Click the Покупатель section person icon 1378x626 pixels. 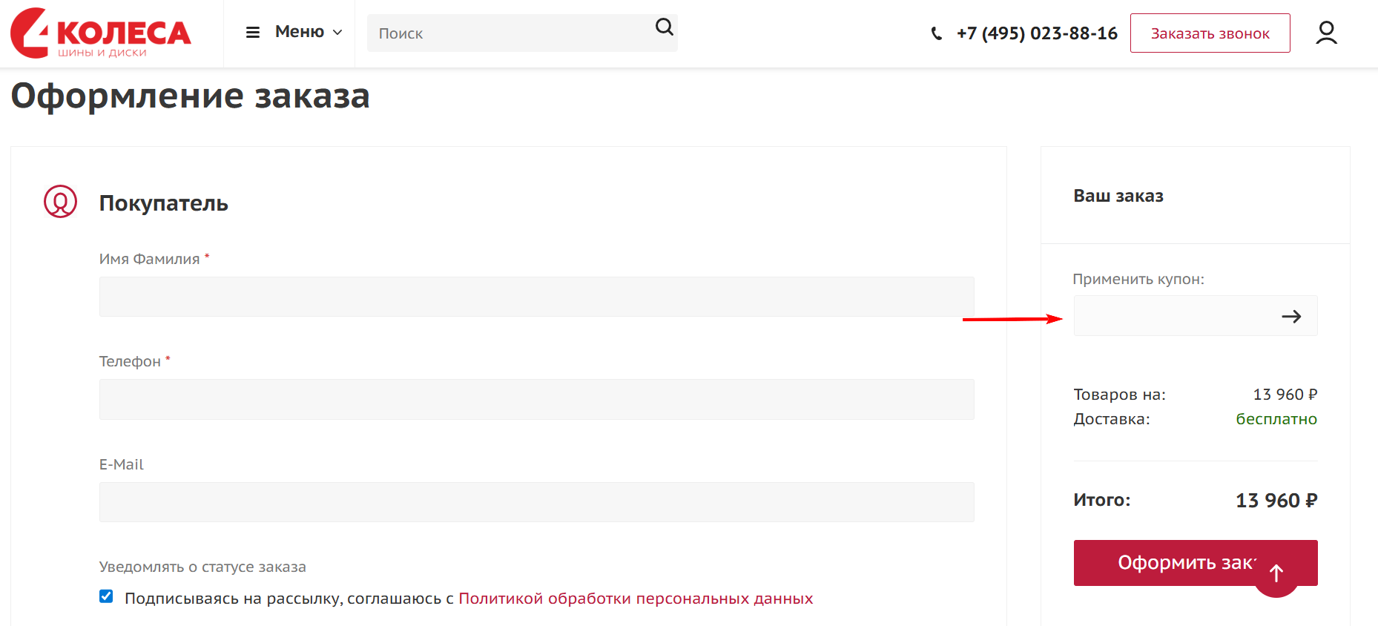coord(60,202)
